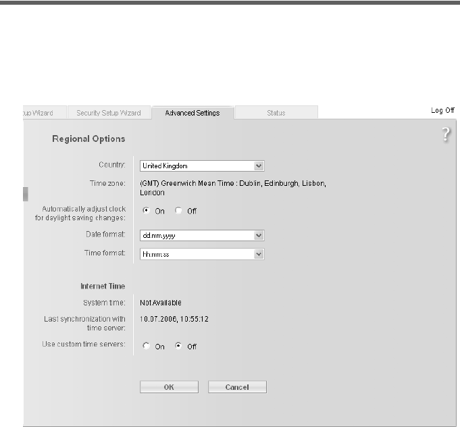
Task: Click the last synchronization date 10.07.2006, 10:55:12
Action: coord(174,319)
